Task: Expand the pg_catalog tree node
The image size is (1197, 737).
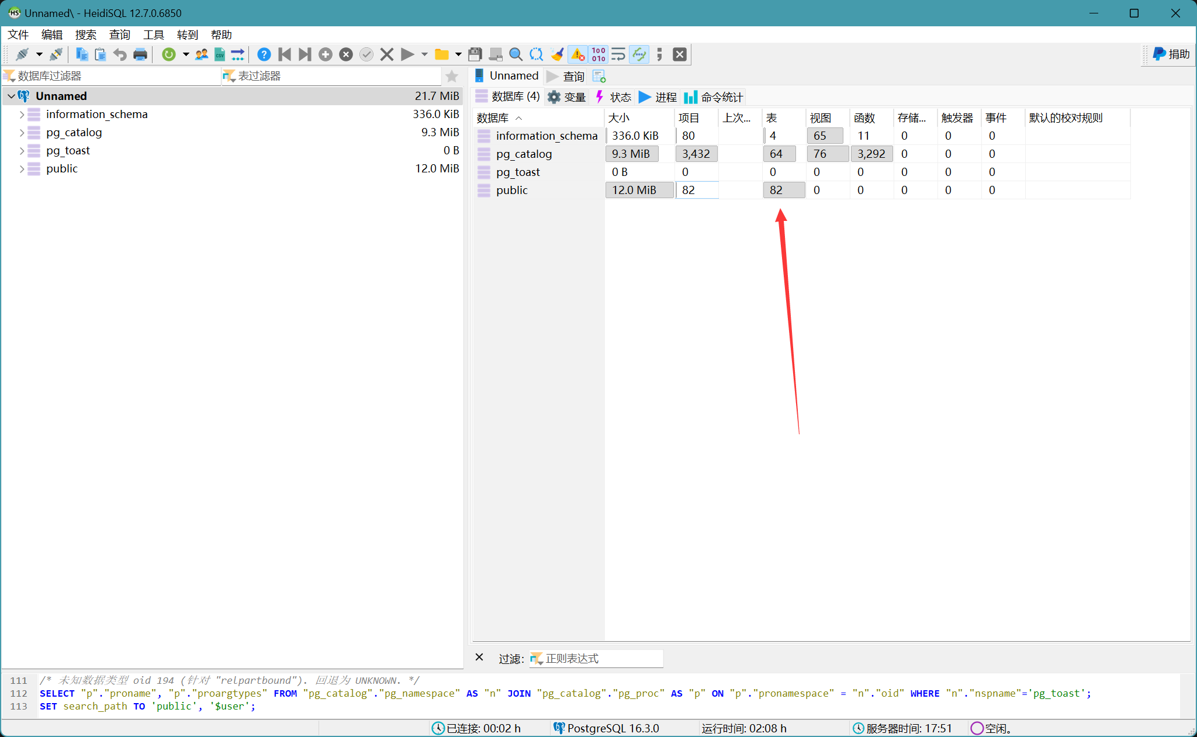Action: click(22, 133)
